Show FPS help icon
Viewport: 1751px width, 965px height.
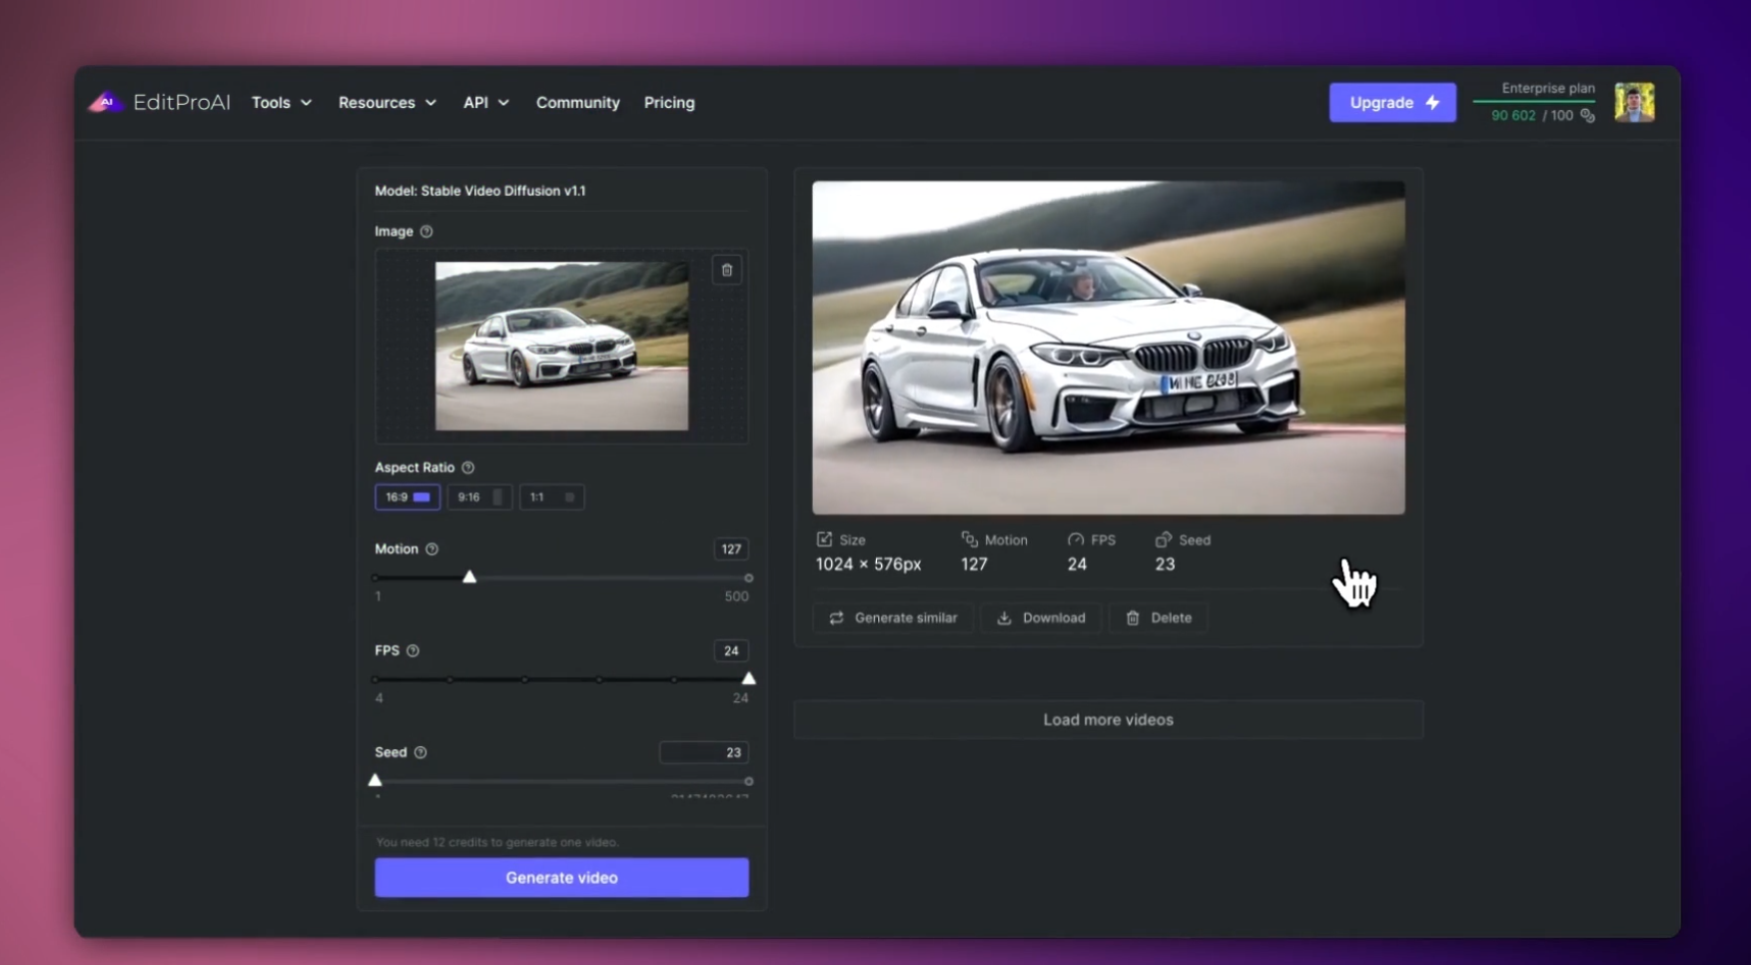[413, 650]
